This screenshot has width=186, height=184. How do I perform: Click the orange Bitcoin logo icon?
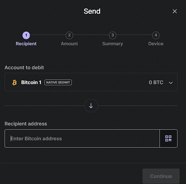(x=14, y=82)
